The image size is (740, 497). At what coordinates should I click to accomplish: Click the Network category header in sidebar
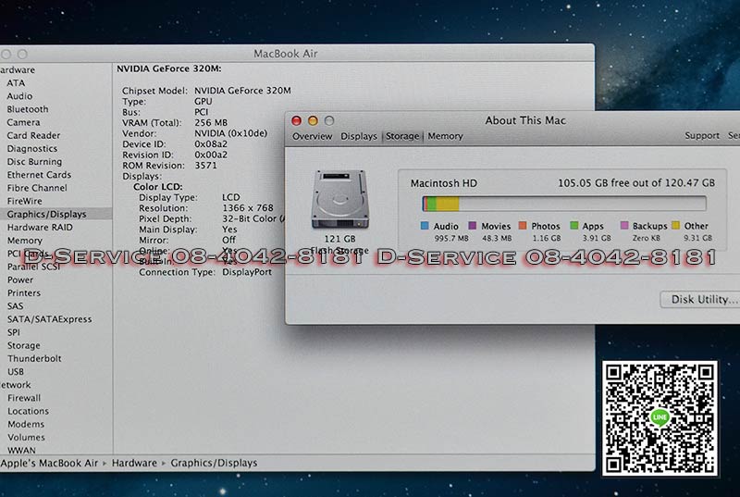[x=16, y=385]
